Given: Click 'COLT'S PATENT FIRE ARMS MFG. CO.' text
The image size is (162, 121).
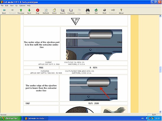Looking at the screenshot, I should (x=80, y=71).
